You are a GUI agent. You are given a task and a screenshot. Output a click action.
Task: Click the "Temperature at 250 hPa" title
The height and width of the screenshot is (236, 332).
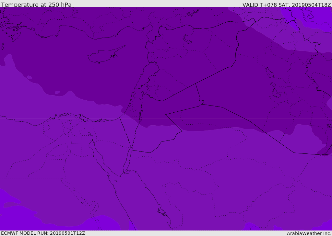(x=36, y=5)
